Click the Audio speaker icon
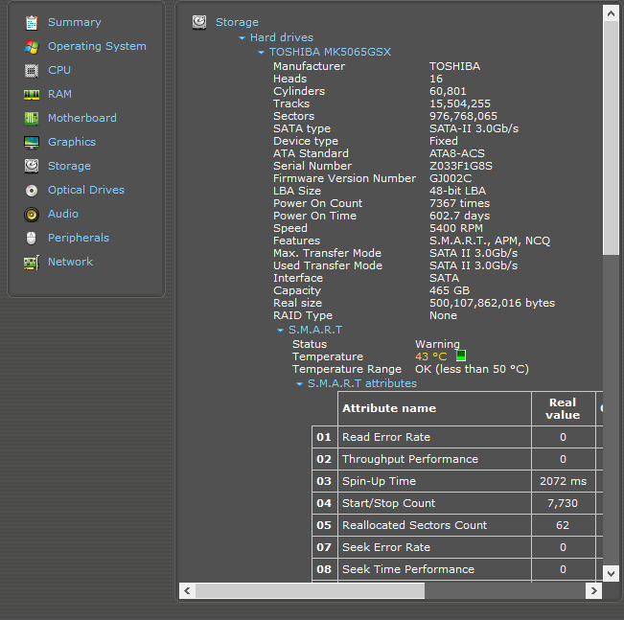Screen dimensions: 624x620 [x=32, y=214]
